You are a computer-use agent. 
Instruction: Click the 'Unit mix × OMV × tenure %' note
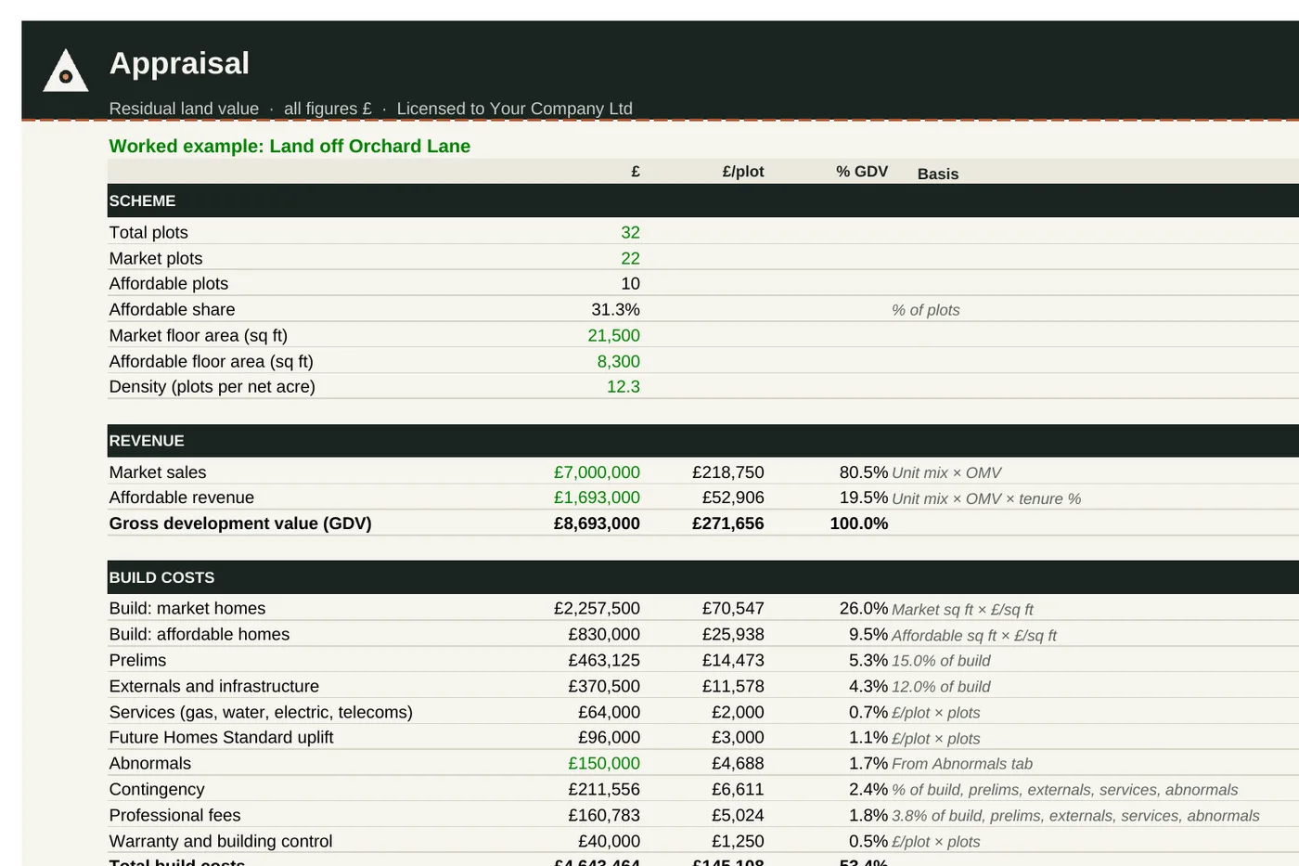point(986,498)
